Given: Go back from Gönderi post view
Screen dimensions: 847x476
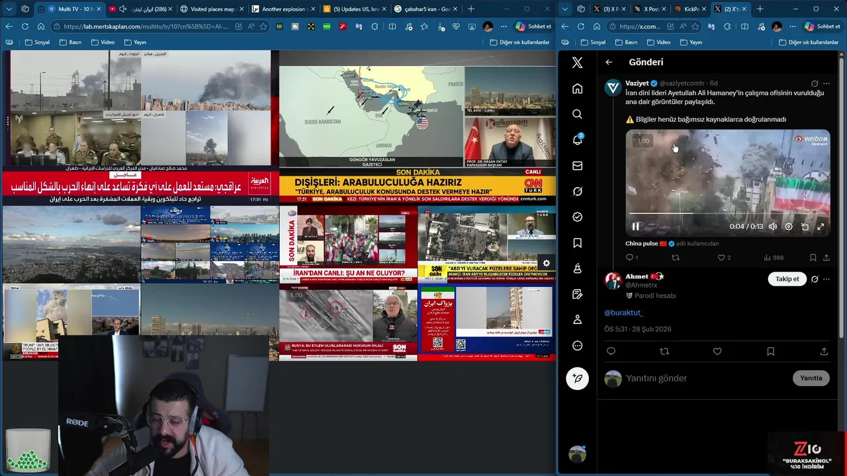Looking at the screenshot, I should click(x=609, y=62).
